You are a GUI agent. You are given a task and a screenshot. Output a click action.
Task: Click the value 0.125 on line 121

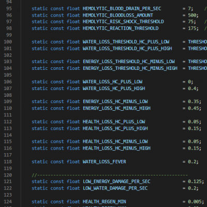pyautogui.click(x=195, y=182)
